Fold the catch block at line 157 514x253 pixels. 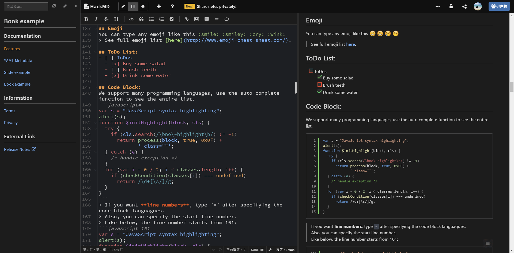click(96, 152)
